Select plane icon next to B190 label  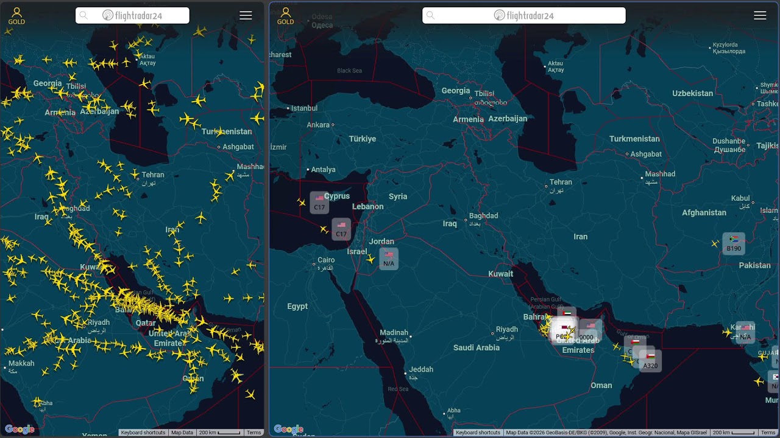click(x=715, y=244)
